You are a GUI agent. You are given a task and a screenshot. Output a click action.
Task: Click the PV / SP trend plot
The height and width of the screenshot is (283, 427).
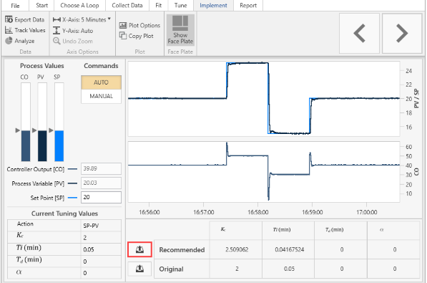[x=264, y=99]
